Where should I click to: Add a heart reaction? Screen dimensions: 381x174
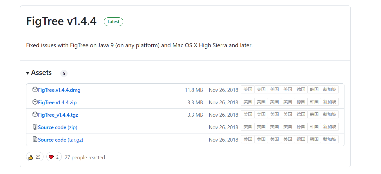(x=54, y=157)
